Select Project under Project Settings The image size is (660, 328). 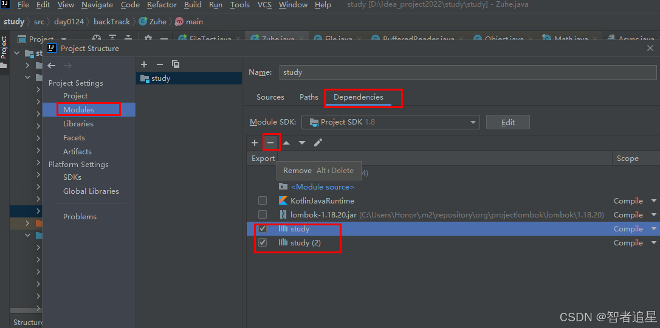point(75,96)
